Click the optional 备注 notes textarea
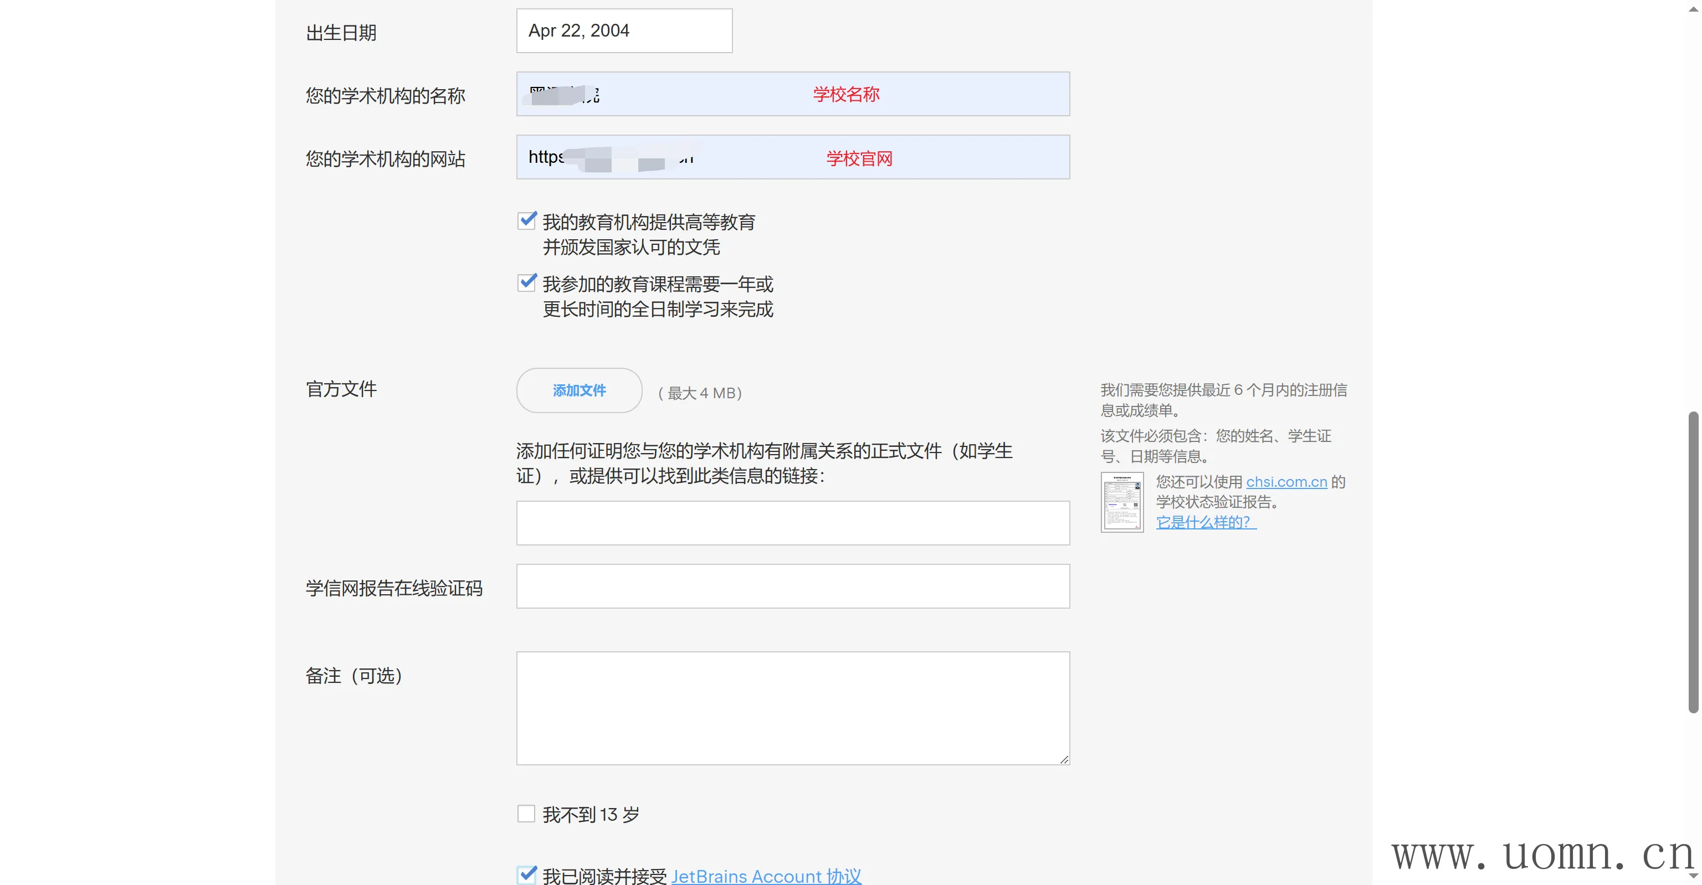The height and width of the screenshot is (885, 1702). [792, 708]
